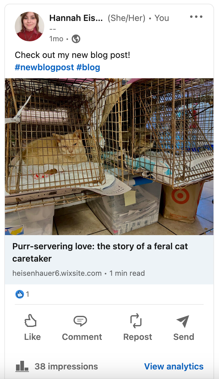Toggle the Like label on post
The height and width of the screenshot is (379, 219).
(32, 337)
